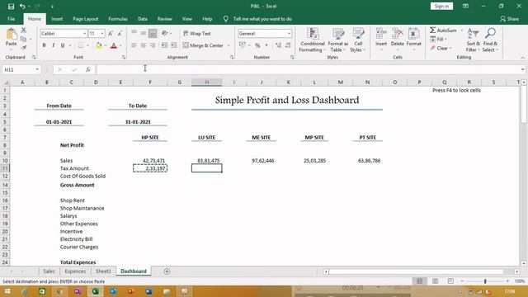Open Format as Table gallery
This screenshot has height=297, width=528.
[x=337, y=40]
